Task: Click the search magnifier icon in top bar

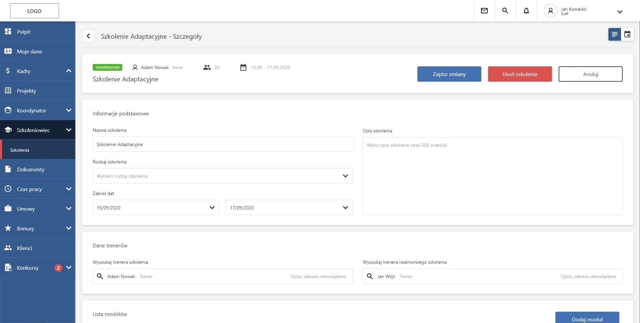Action: click(x=505, y=11)
